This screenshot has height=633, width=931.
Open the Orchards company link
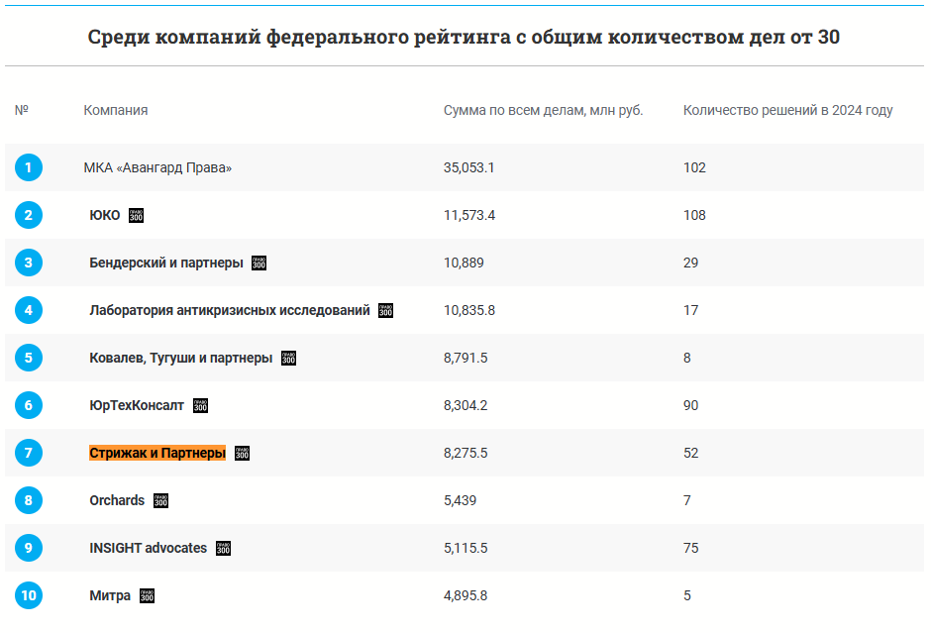117,500
